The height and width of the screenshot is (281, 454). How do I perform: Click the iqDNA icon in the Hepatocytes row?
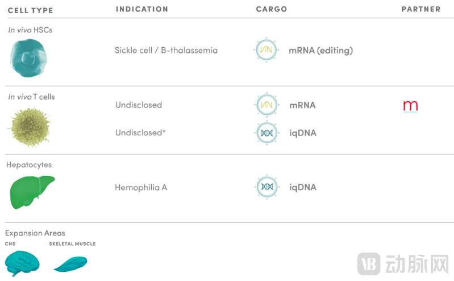pos(266,187)
